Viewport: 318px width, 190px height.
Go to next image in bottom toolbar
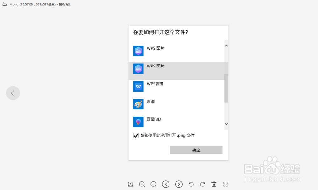pyautogui.click(x=179, y=184)
